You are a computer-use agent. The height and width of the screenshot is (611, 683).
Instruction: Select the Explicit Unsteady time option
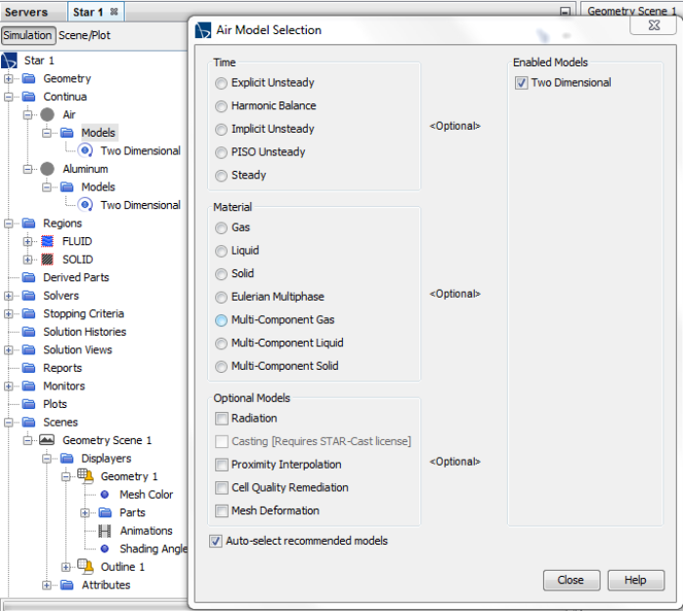221,83
